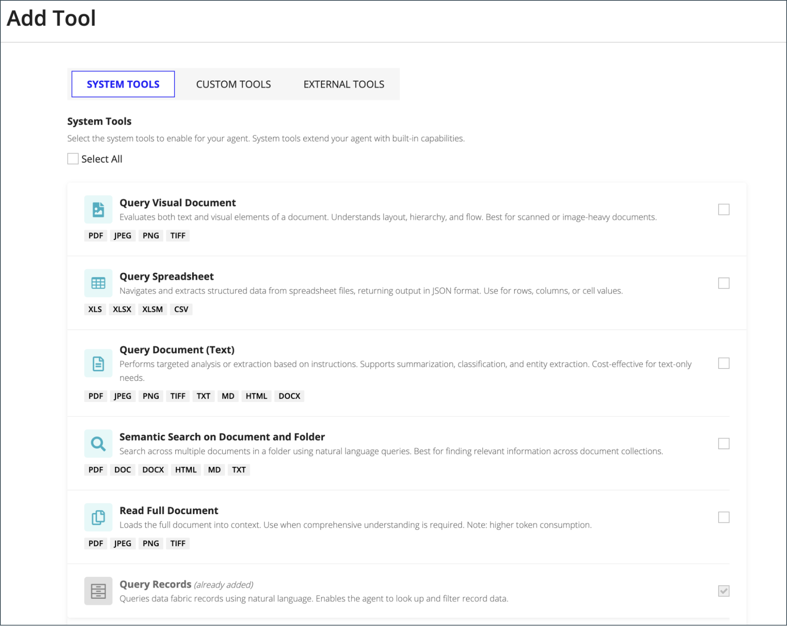Click the Query Visual Document title

click(178, 203)
